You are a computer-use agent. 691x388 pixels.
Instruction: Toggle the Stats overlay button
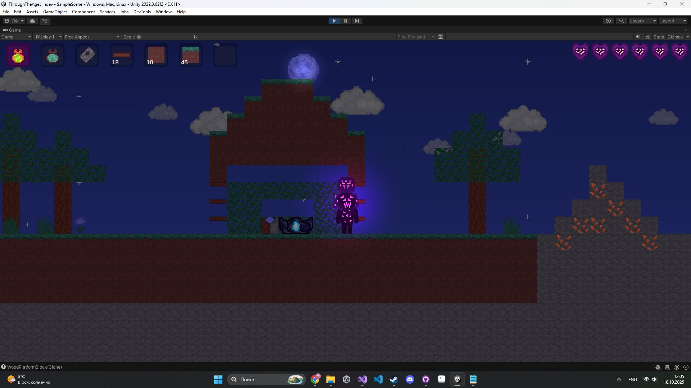[x=659, y=37]
